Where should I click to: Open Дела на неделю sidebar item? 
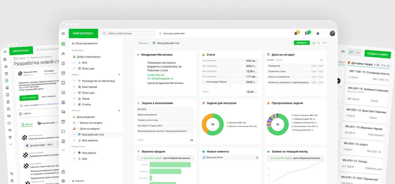tap(86, 129)
